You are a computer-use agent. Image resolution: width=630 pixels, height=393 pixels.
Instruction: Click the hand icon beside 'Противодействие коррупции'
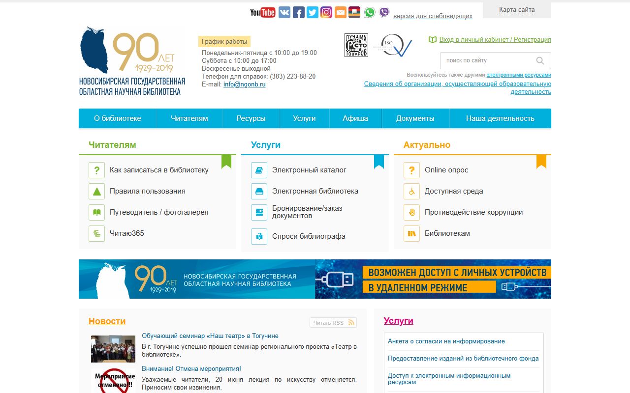point(411,212)
